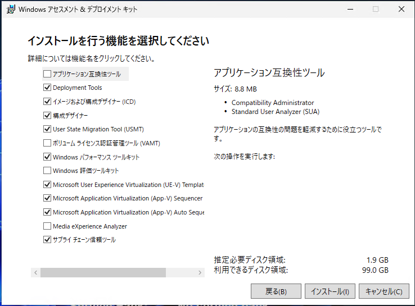Check the アプリケーション互換性ツール checkbox
This screenshot has height=306, width=415.
point(47,74)
